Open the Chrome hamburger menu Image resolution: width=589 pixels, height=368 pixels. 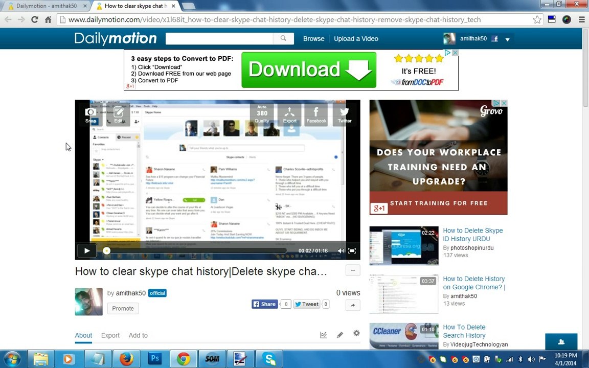point(581,19)
